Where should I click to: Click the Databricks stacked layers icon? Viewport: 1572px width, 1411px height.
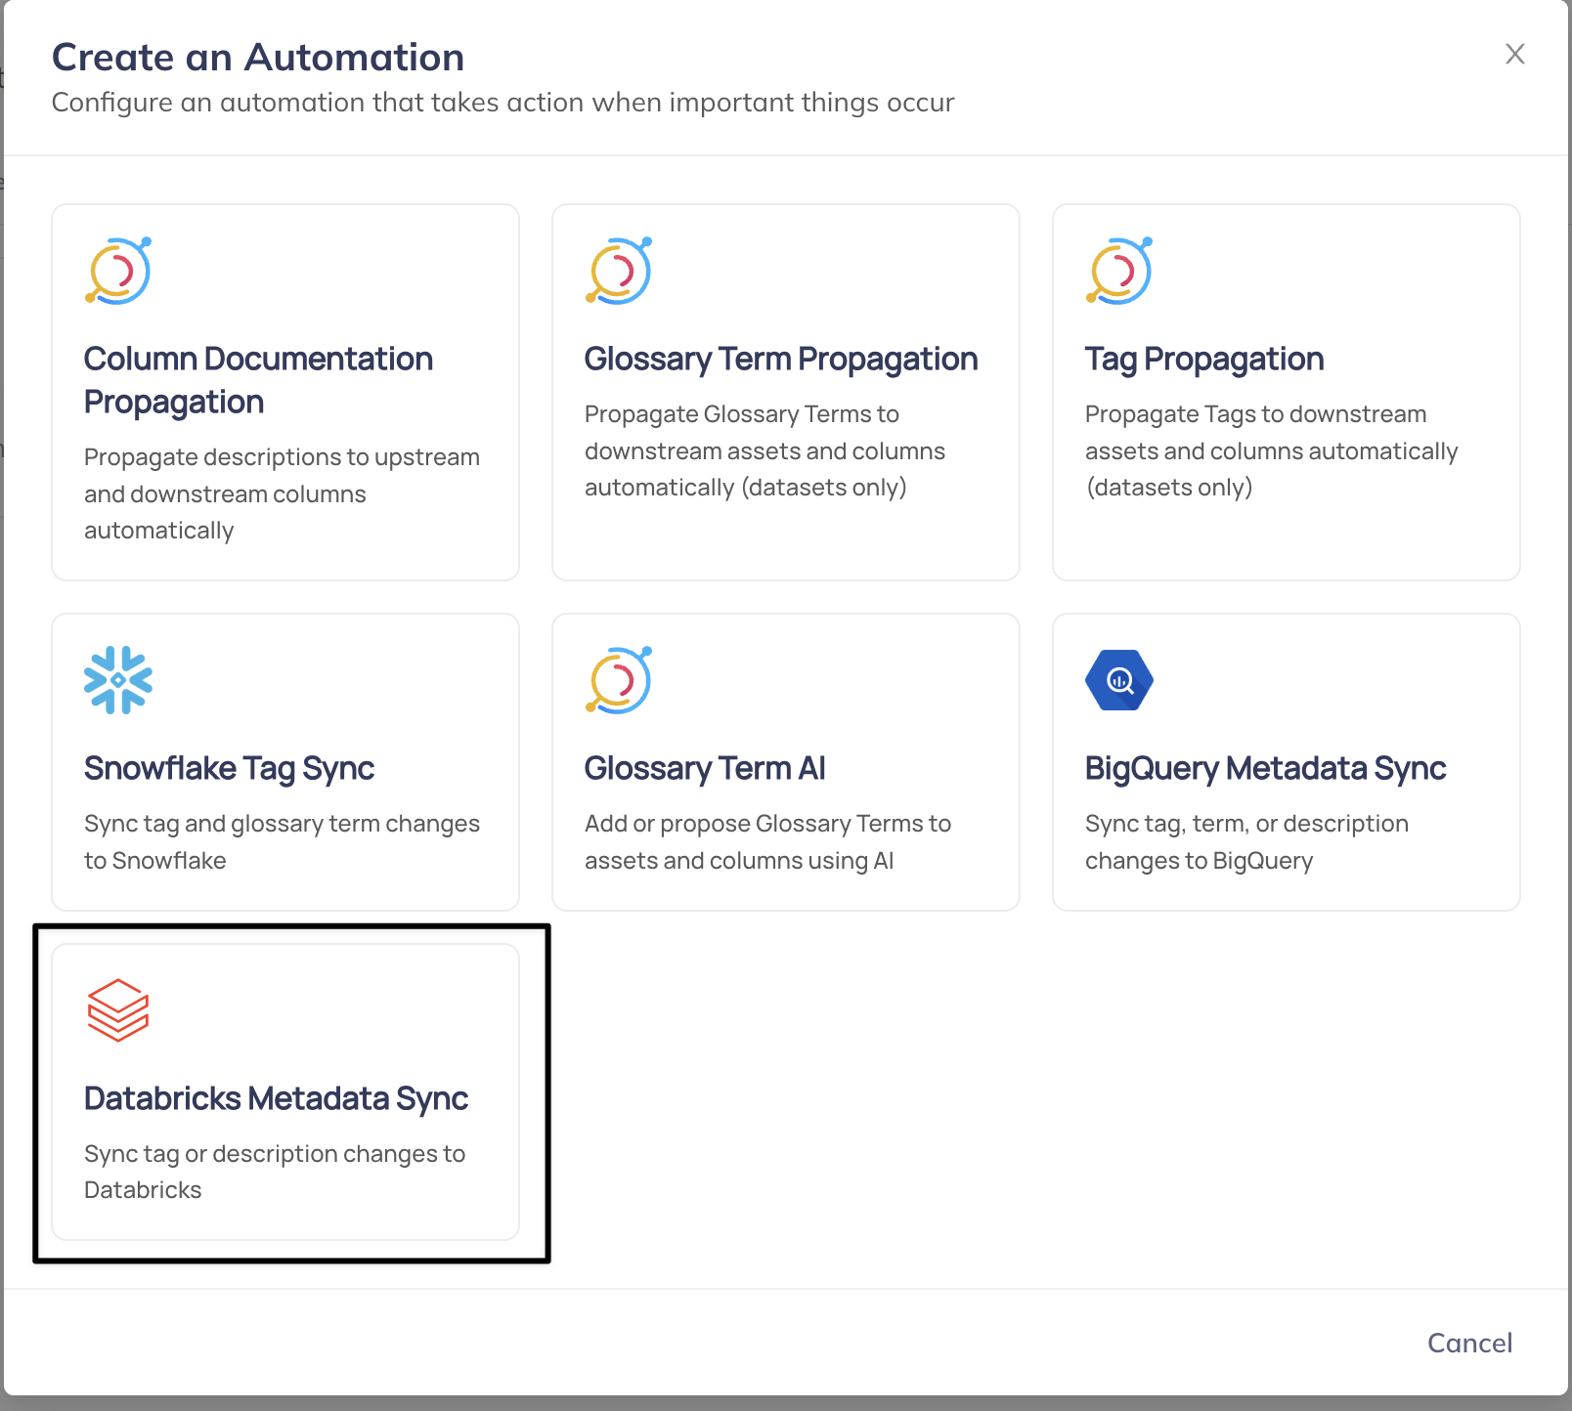(118, 1010)
